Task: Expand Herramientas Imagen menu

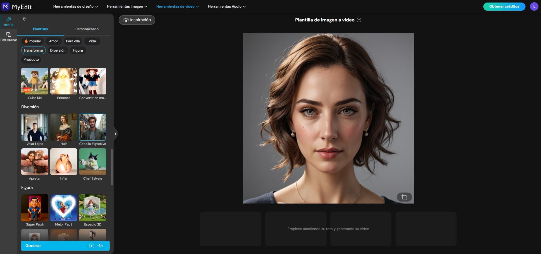Action: point(127,6)
